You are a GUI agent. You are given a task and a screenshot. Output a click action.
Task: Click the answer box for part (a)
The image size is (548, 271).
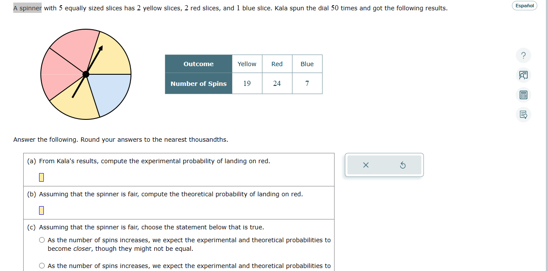tap(41, 177)
